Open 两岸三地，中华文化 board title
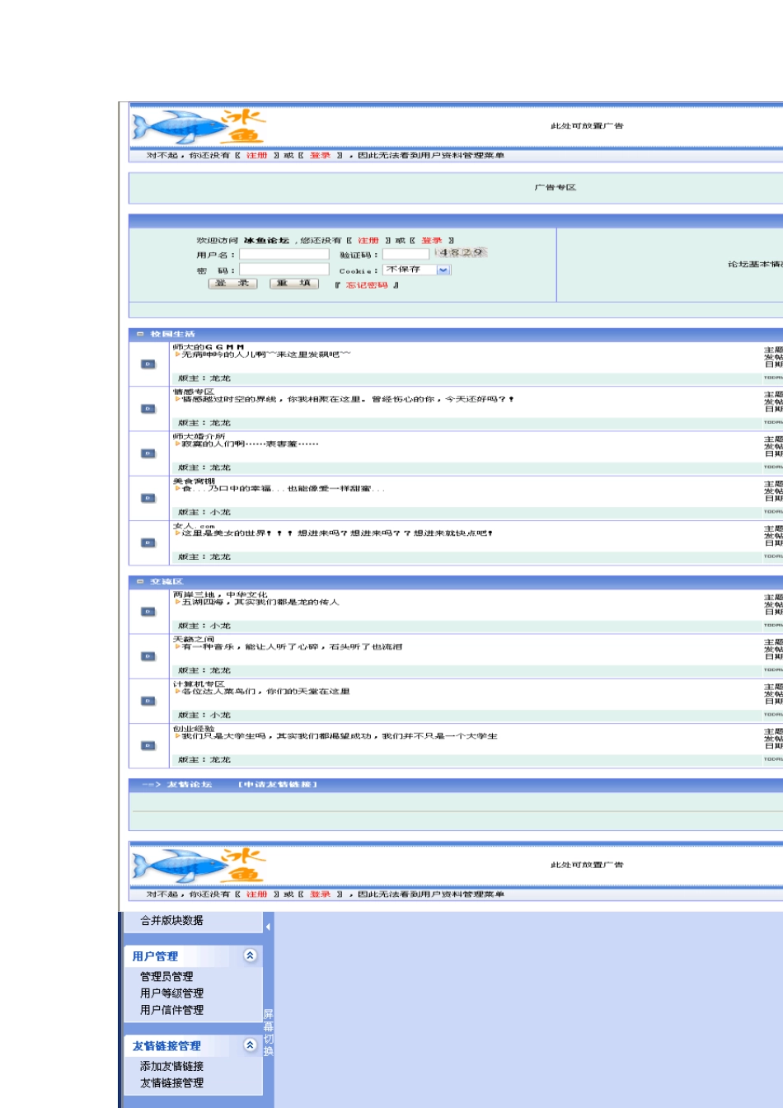Viewport: 783px width, 1108px height. (x=220, y=594)
